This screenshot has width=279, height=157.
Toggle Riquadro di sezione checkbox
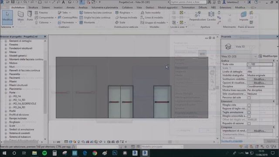pos(249,123)
